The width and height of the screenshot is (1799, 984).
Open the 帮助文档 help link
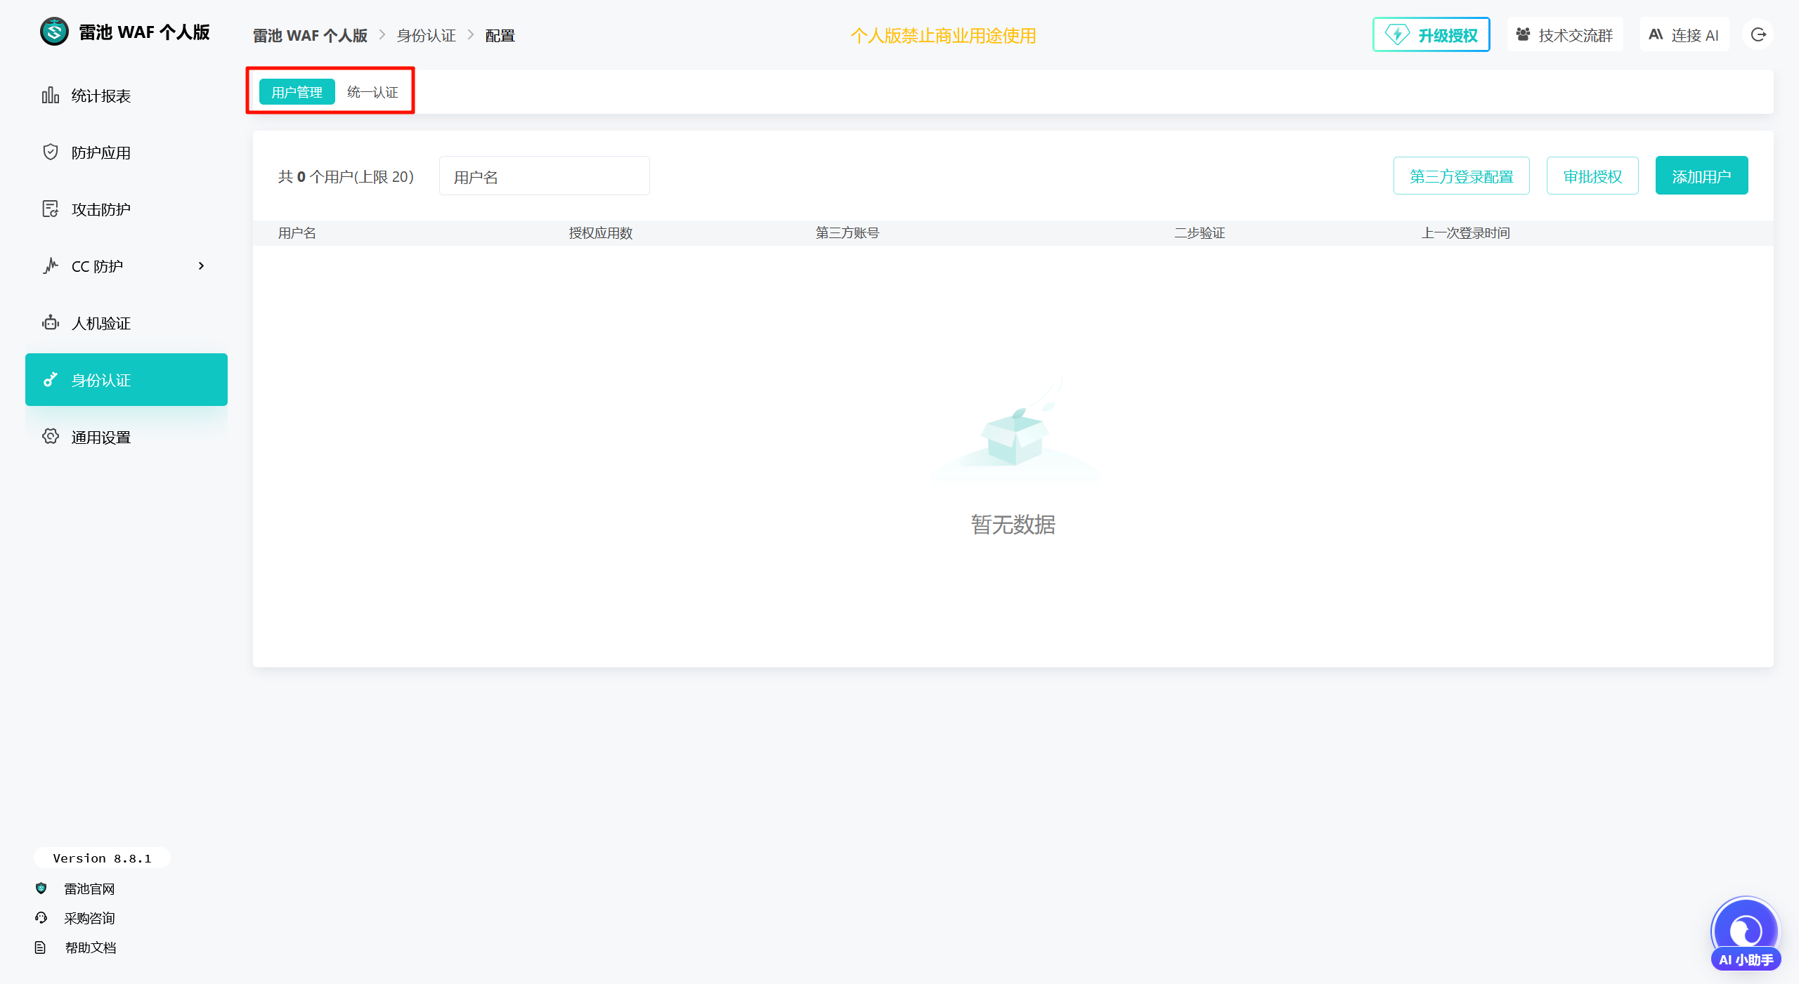coord(90,947)
